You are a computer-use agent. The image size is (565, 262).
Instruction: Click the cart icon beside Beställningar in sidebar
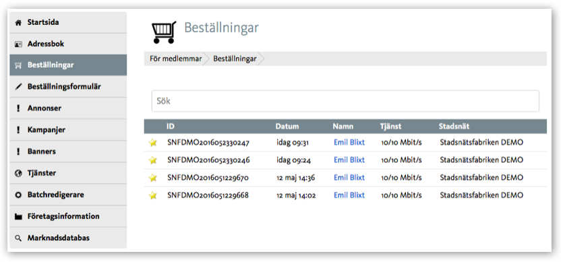(18, 66)
